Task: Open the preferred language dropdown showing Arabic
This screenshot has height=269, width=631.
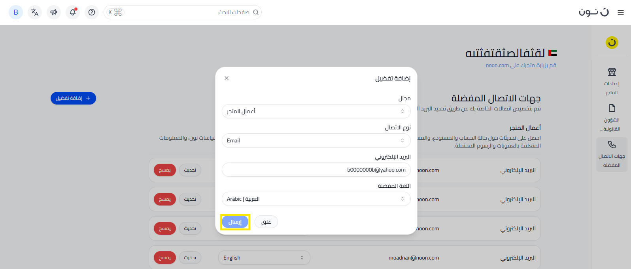Action: tap(316, 199)
